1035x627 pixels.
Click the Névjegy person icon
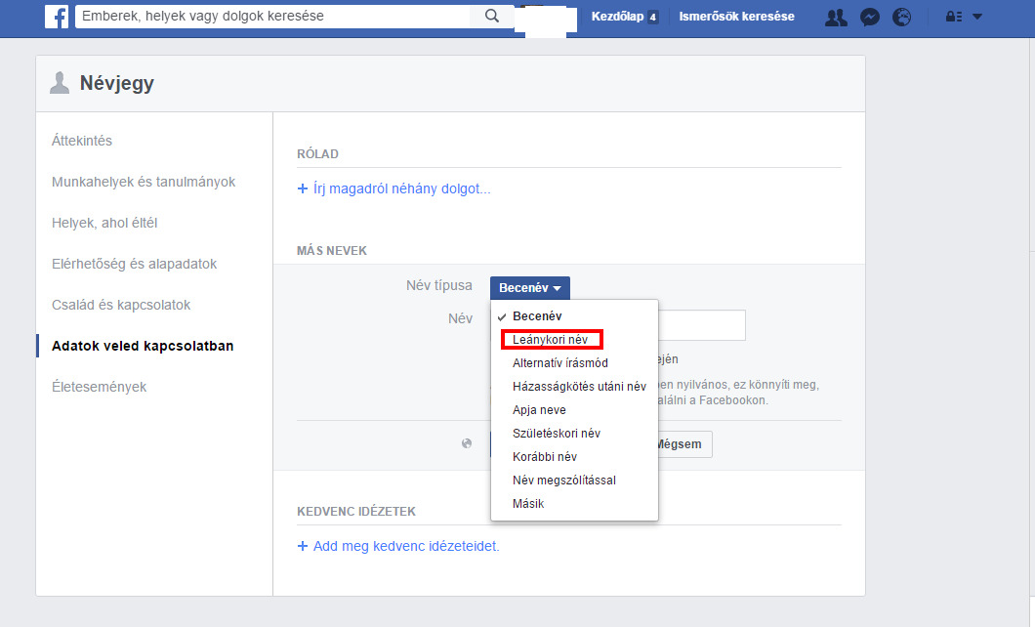[x=60, y=83]
